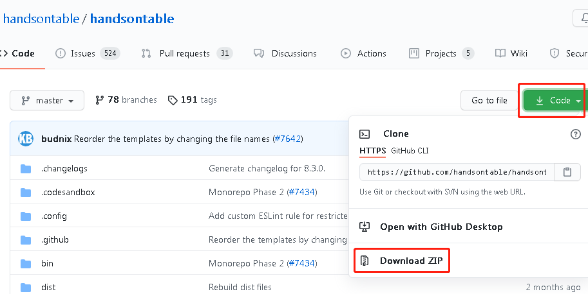The height and width of the screenshot is (294, 588).
Task: Click the Discussions speech bubble icon
Action: pos(259,53)
